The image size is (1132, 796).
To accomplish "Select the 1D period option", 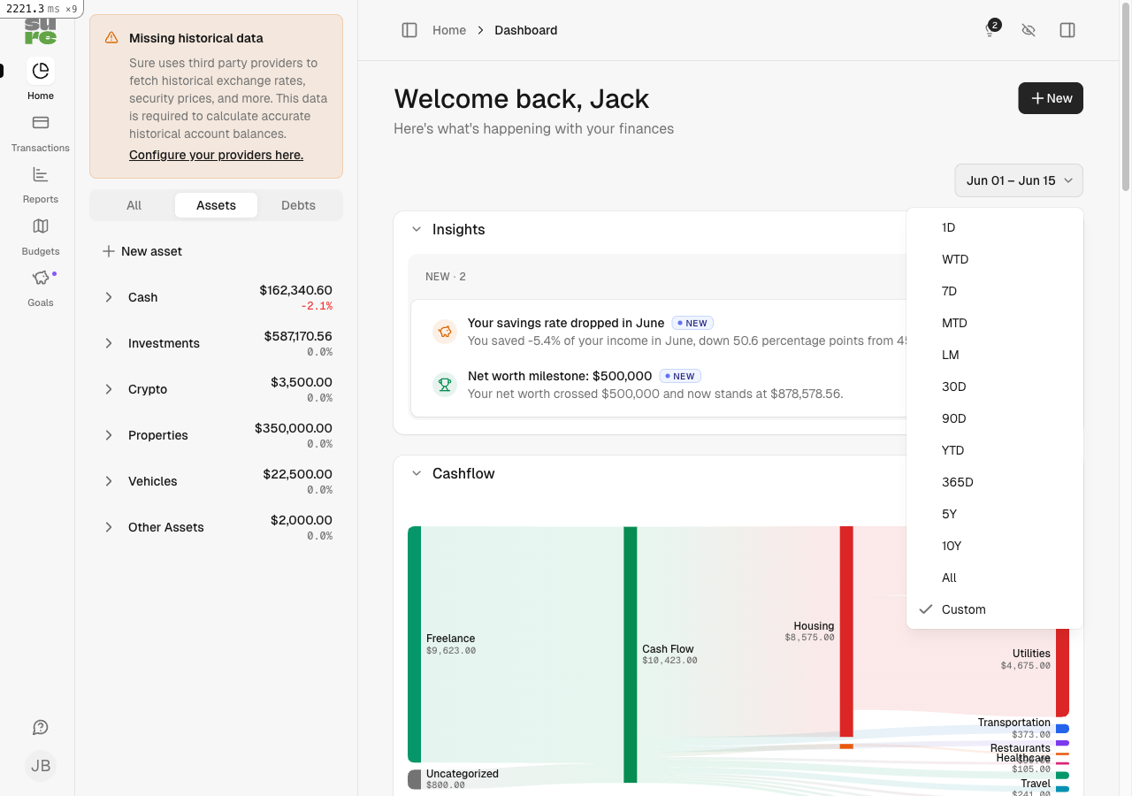I will (995, 227).
